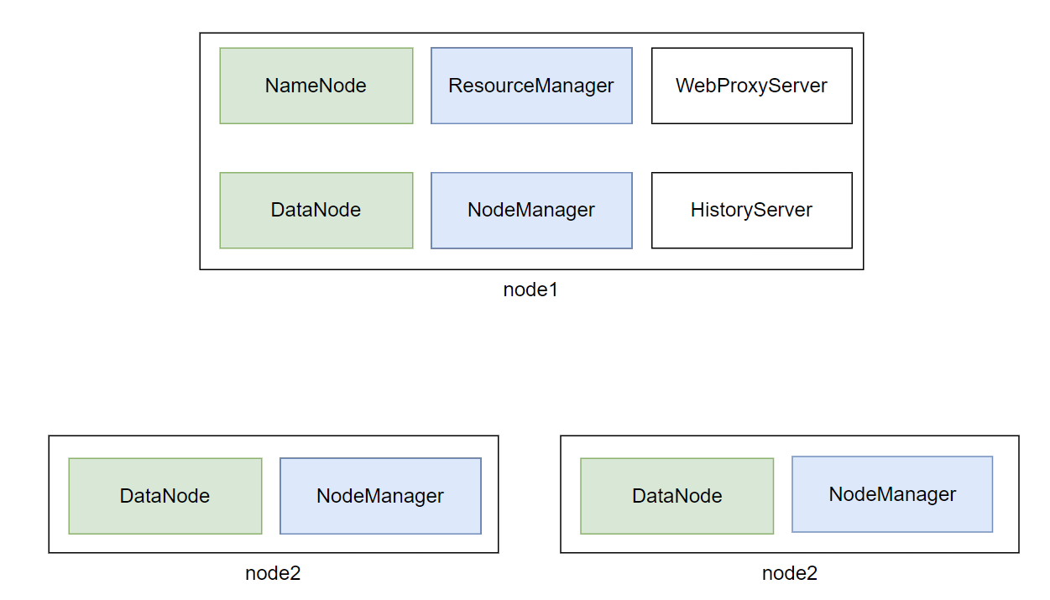Screen dimensions: 1050x600
Task: Click the right node2 container rectangle
Action: point(789,436)
